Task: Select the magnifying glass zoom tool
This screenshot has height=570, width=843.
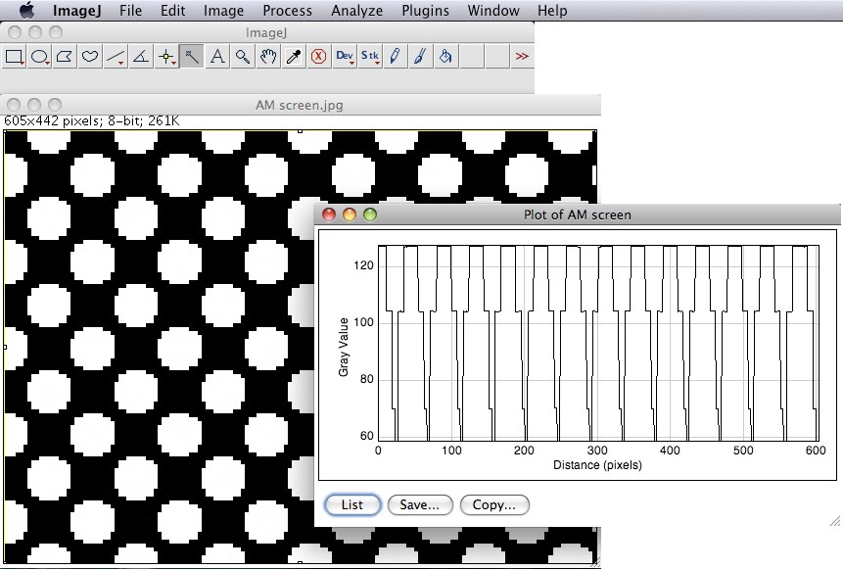Action: click(242, 56)
